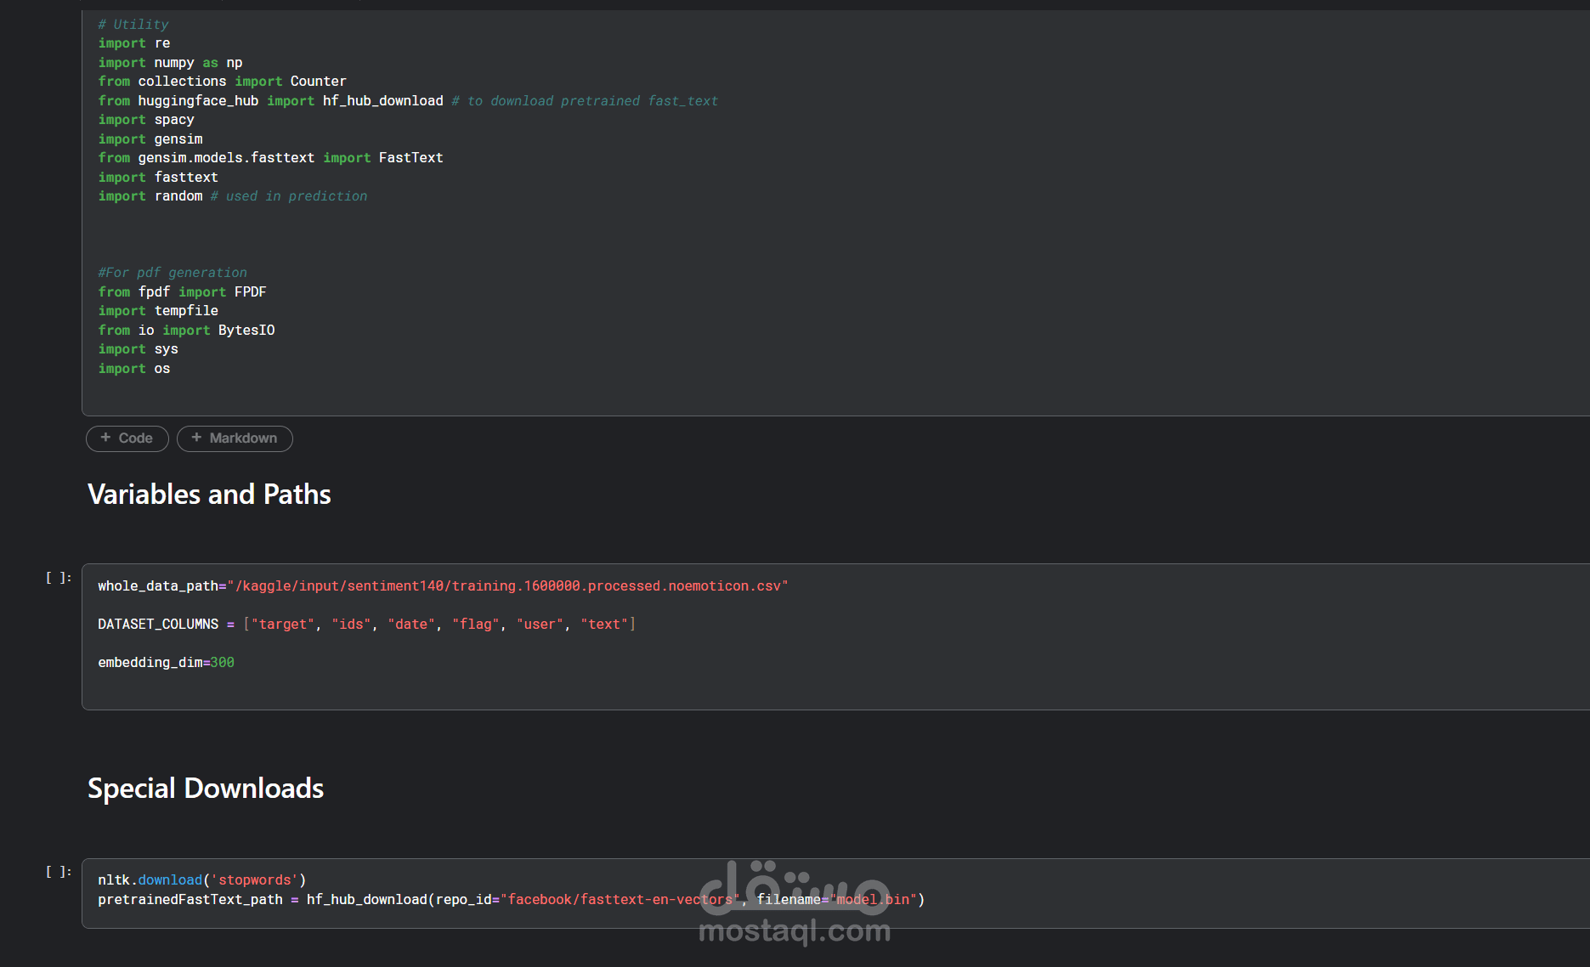Click the embedding_dim=300 line
1590x967 pixels.
click(x=166, y=663)
